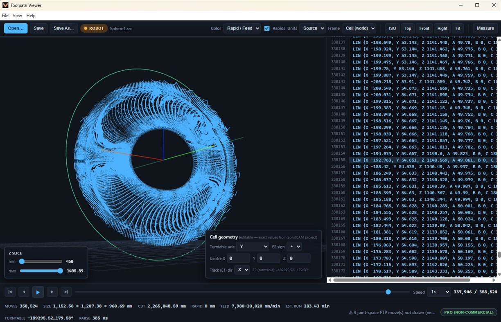Click the ROBOT badge
501x322 pixels.
pos(94,28)
